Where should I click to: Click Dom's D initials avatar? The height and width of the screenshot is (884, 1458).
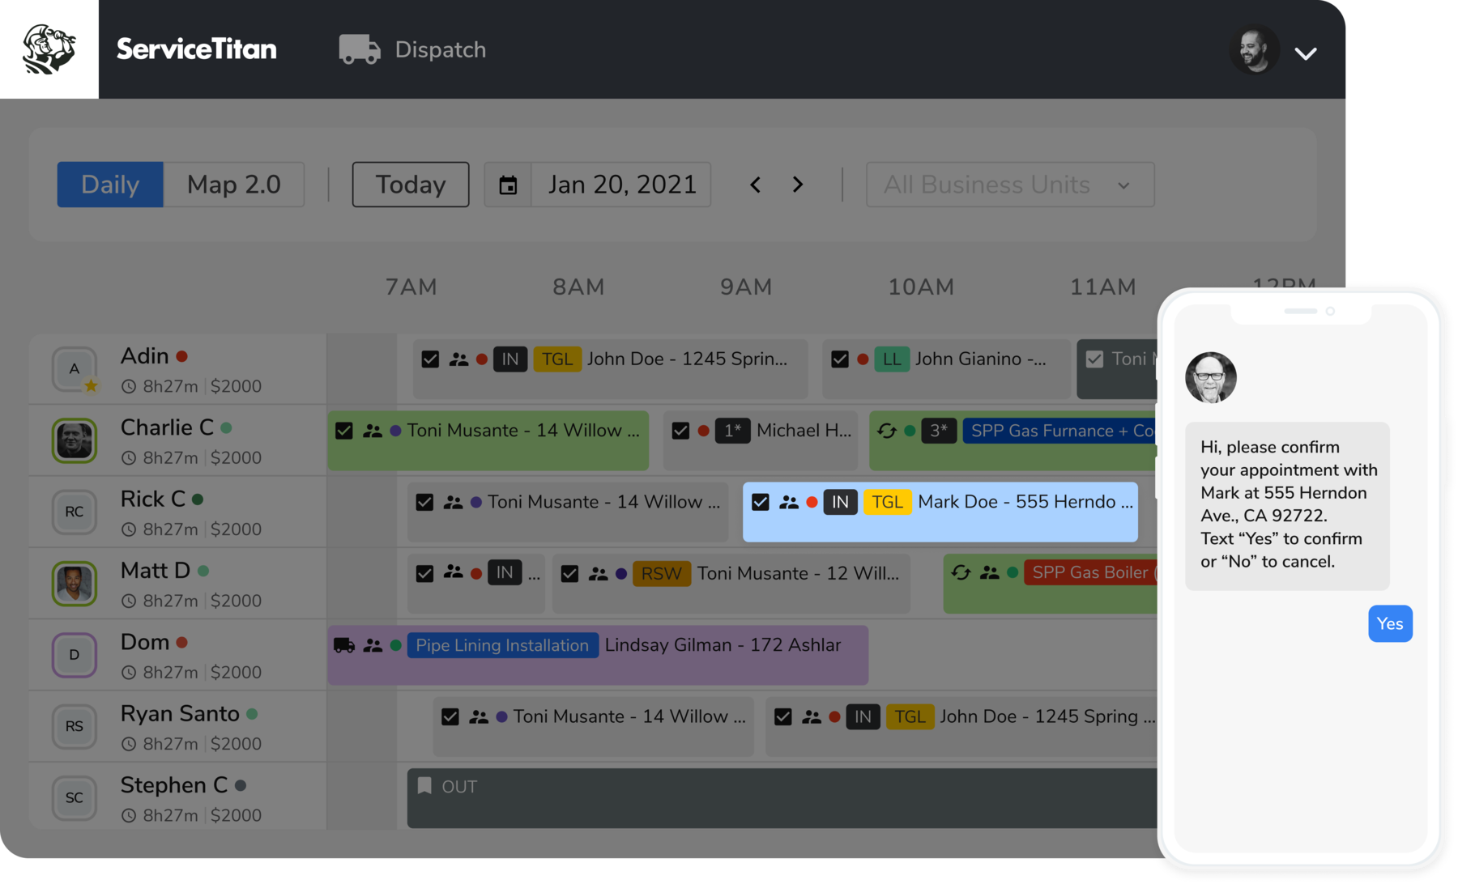(x=75, y=655)
